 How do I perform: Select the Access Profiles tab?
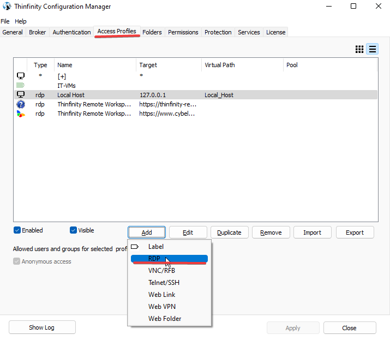117,31
